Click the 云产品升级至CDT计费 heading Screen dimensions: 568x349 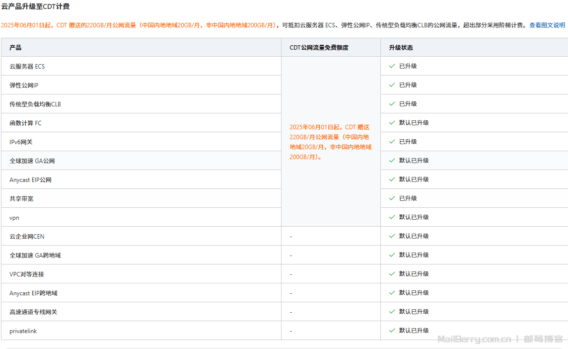coord(35,6)
